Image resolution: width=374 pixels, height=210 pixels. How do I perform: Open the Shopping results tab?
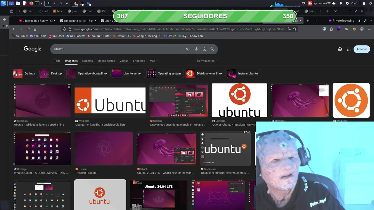tap(139, 61)
